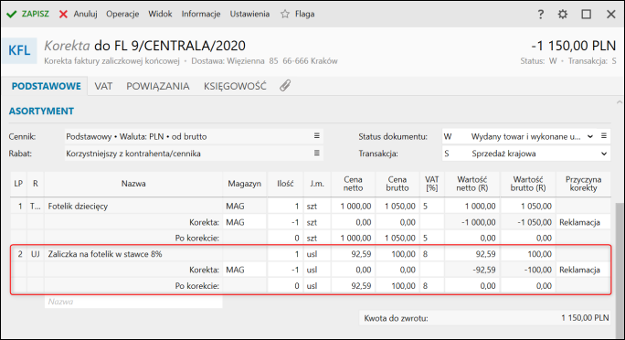Switch to KSIĘGOWOŚĆ tab
625x340 pixels.
235,86
